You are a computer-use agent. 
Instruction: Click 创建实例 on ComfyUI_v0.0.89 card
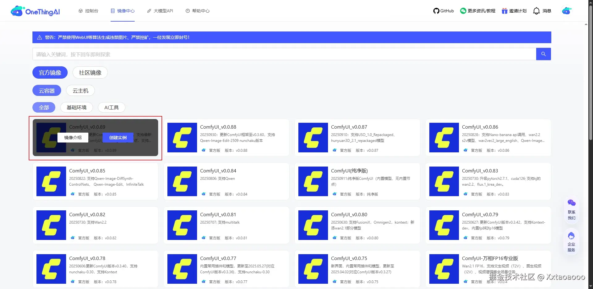click(x=118, y=138)
